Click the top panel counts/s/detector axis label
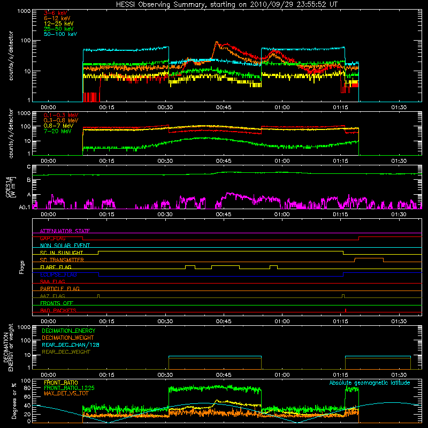This screenshot has height=428, width=428. coord(11,56)
